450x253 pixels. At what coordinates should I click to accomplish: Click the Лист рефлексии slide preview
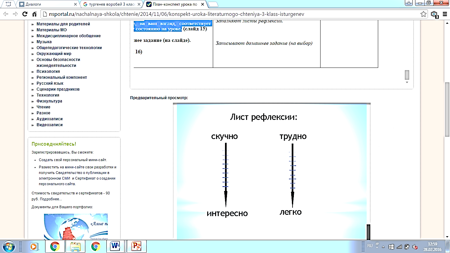[272, 171]
